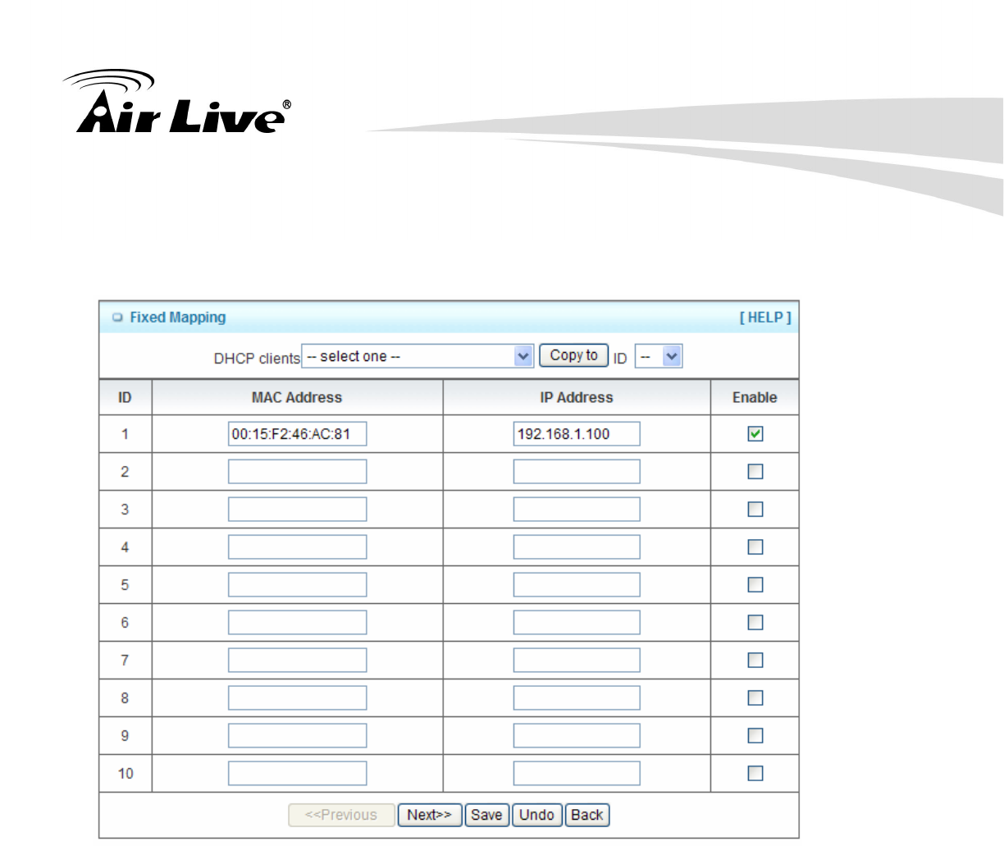Click the IP Address field for ID 10

click(577, 774)
